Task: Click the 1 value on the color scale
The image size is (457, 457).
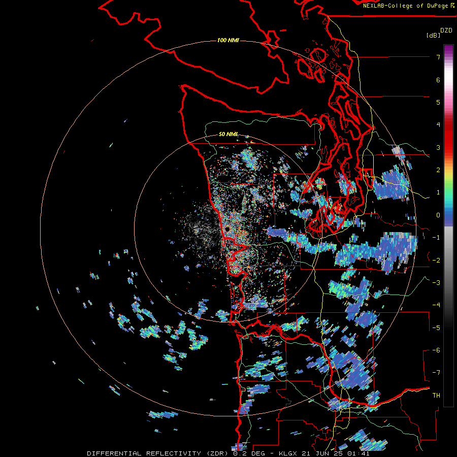Action: [438, 192]
